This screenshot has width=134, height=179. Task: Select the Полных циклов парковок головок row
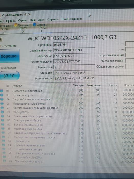point(67,137)
